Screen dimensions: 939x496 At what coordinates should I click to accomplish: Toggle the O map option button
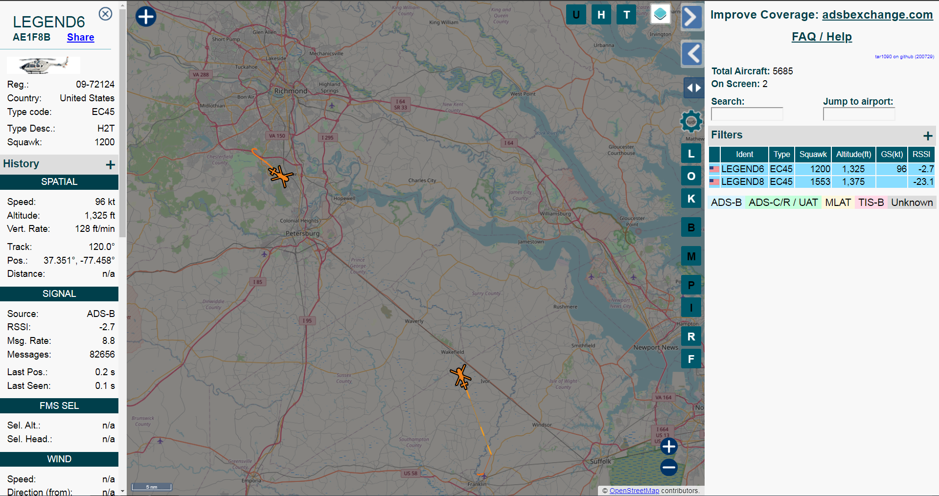click(x=691, y=176)
